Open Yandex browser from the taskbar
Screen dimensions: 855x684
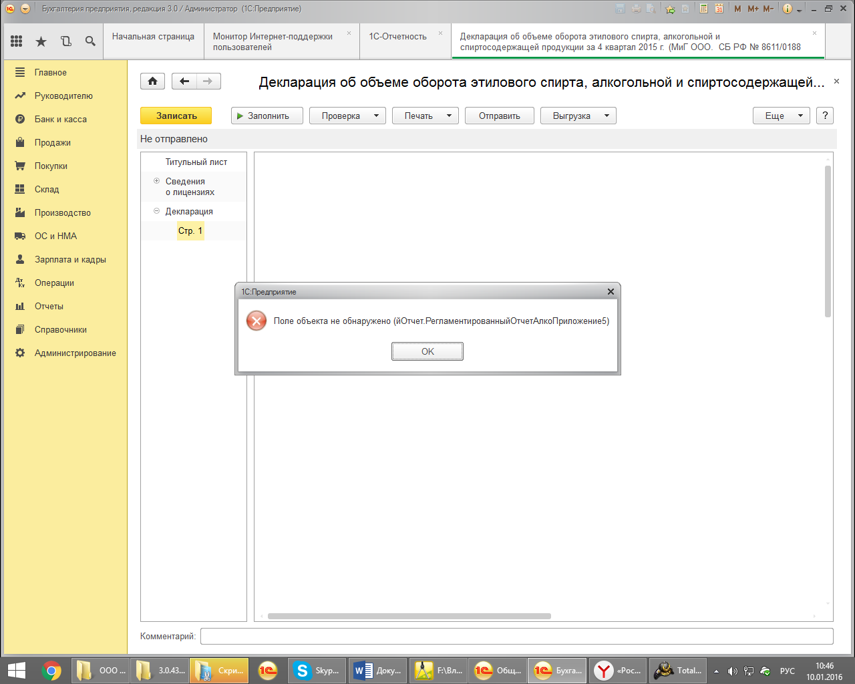(x=618, y=670)
